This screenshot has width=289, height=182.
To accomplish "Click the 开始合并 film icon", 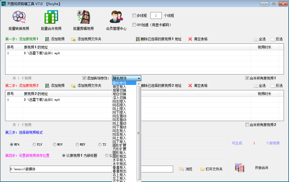I will pos(240,168).
